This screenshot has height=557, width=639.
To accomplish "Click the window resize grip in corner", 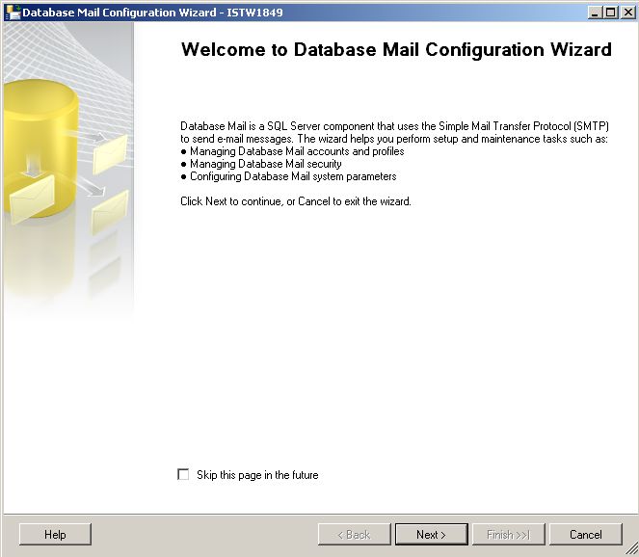I will coord(631,549).
